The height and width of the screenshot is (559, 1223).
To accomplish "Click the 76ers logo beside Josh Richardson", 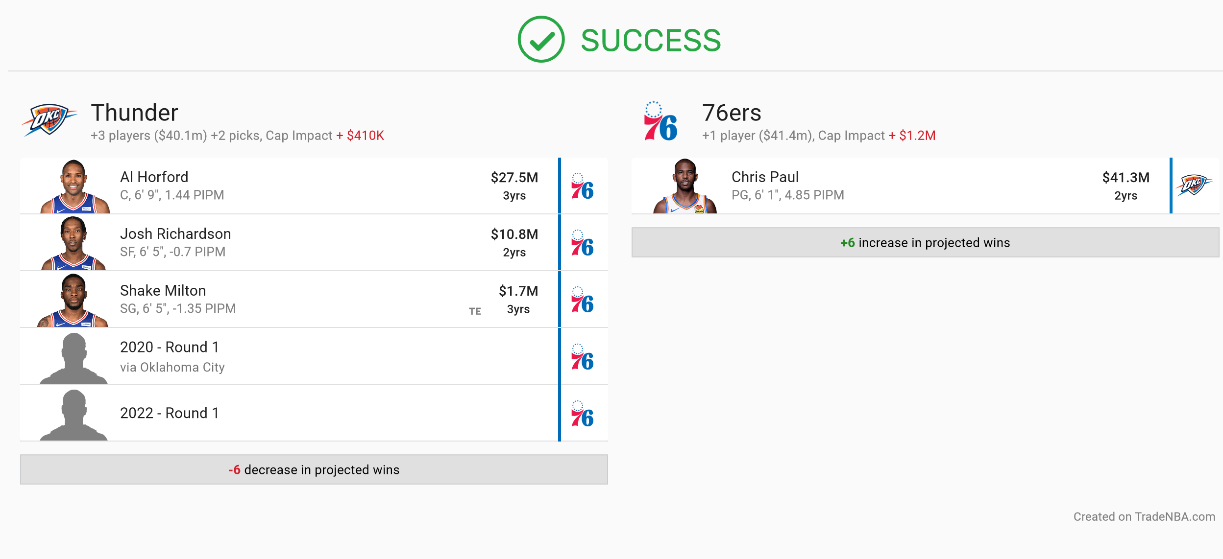I will coord(582,243).
